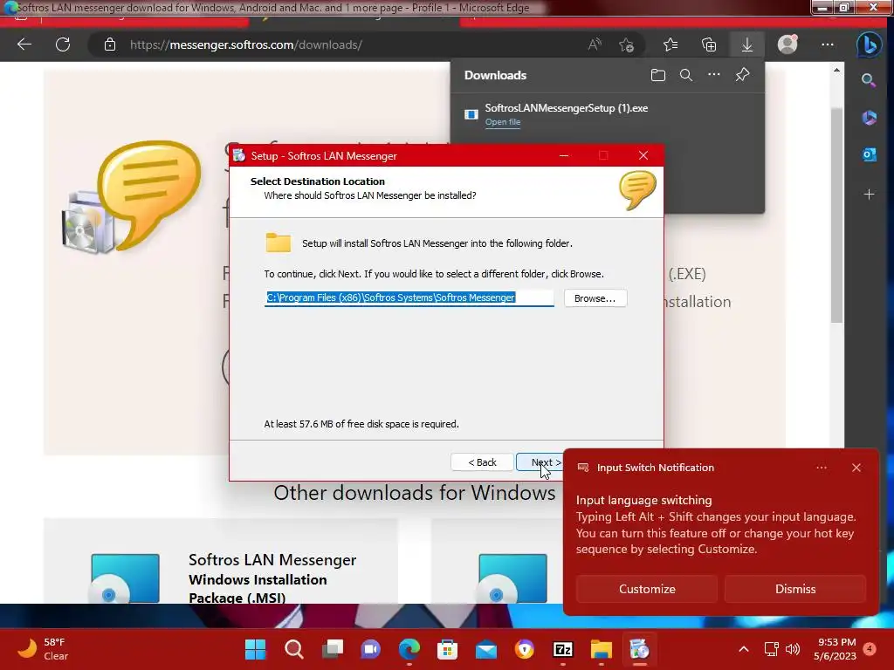Click the Edge address bar URL

point(245,44)
